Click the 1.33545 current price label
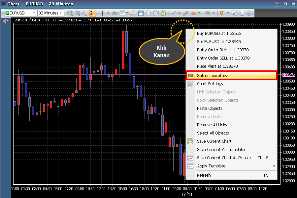297x198 pixels. coord(288,75)
